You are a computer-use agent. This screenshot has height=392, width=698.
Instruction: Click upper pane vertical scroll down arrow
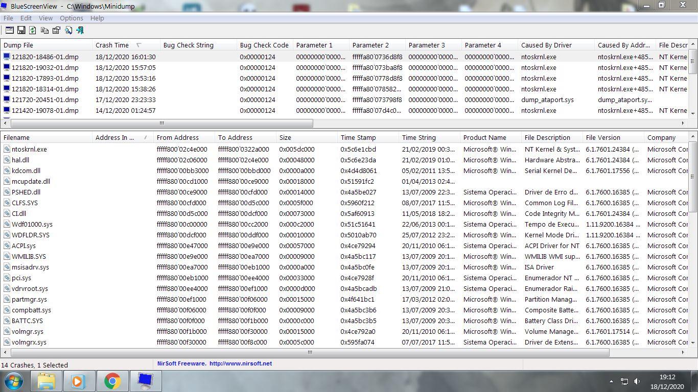[693, 113]
